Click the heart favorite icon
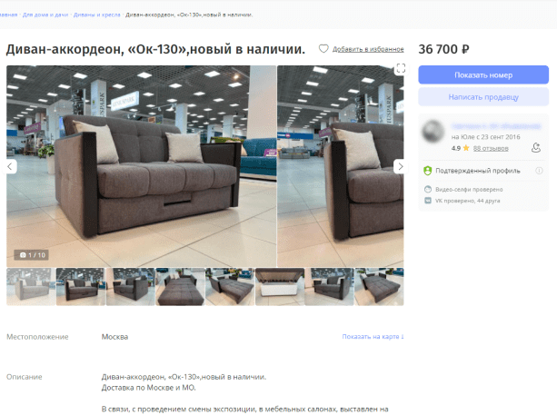 pos(323,49)
